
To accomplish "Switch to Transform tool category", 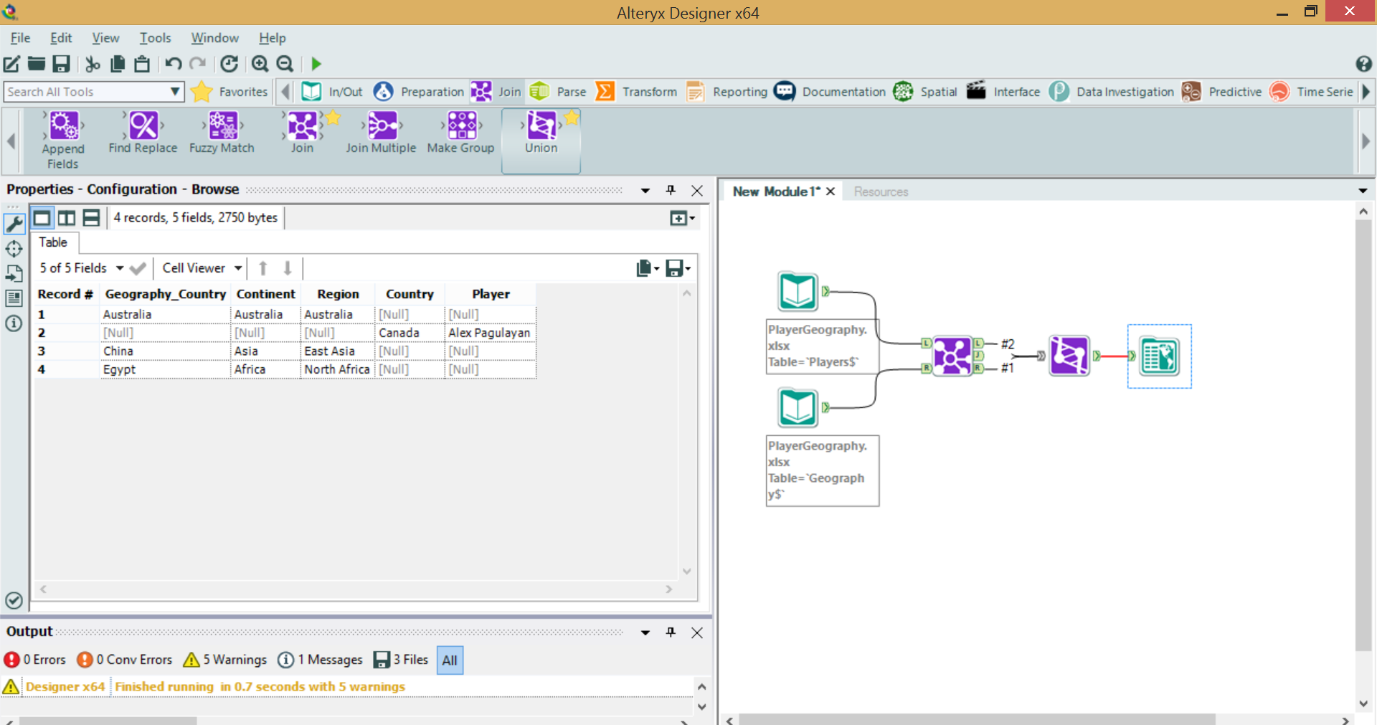I will (x=636, y=92).
